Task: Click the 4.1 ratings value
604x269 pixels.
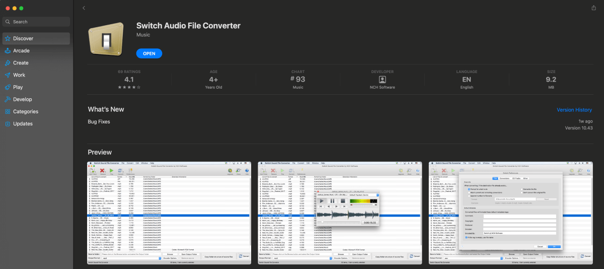Action: pyautogui.click(x=129, y=80)
